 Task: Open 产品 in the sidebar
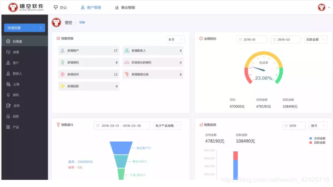25,127
